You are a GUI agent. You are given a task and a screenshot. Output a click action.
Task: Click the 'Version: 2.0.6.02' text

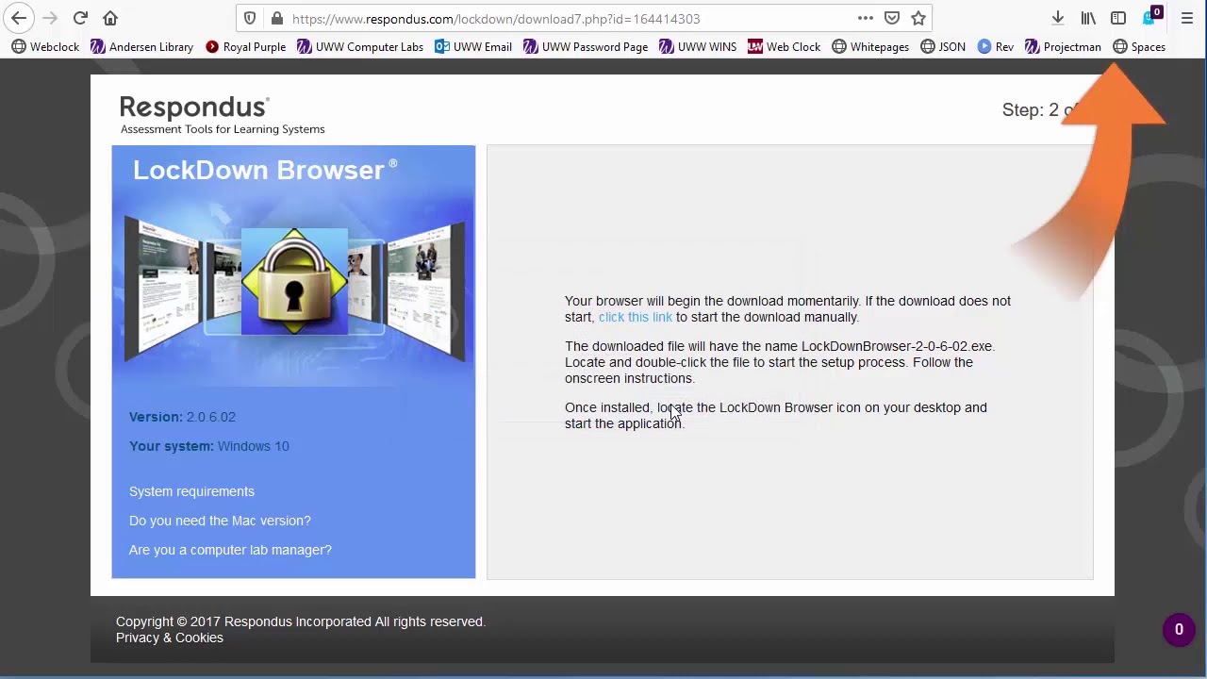click(x=182, y=417)
